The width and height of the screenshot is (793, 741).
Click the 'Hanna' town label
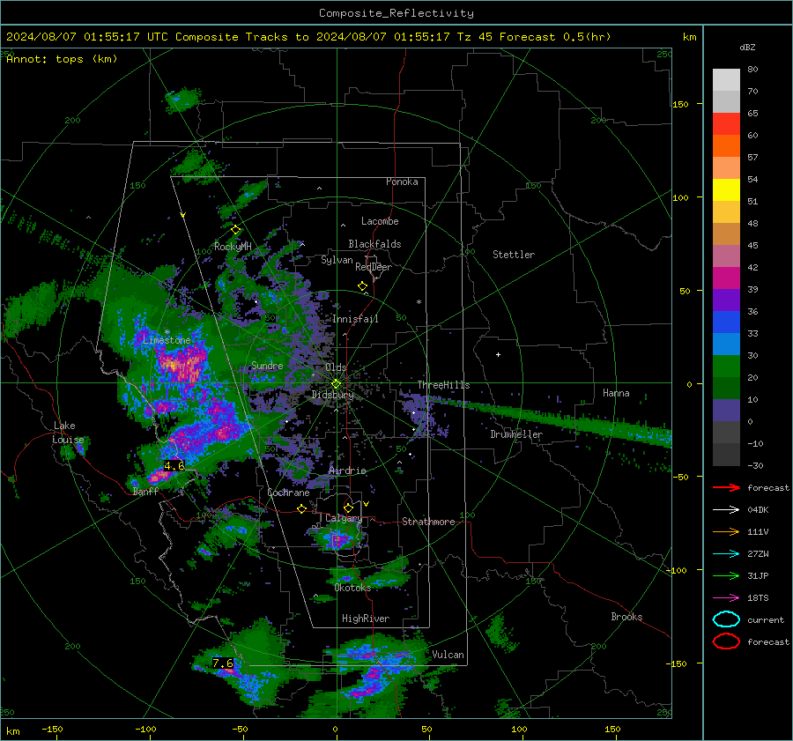point(616,393)
